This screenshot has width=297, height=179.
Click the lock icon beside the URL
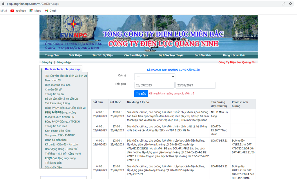click(3, 4)
